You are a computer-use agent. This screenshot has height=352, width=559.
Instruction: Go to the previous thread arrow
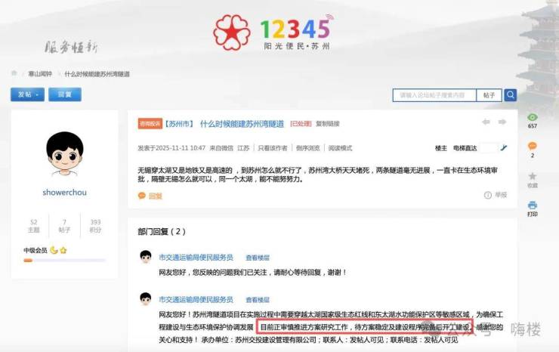coord(486,122)
